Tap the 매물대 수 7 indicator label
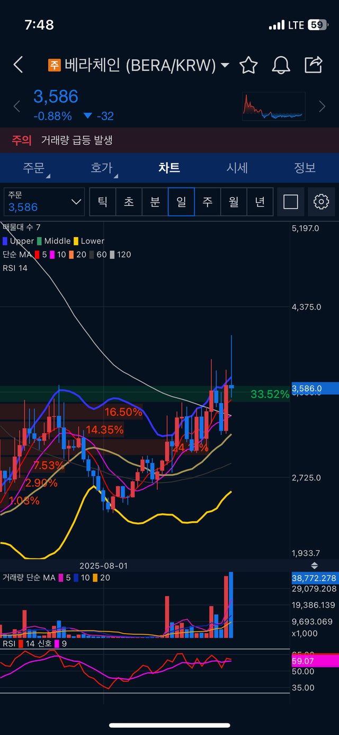 [x=23, y=227]
